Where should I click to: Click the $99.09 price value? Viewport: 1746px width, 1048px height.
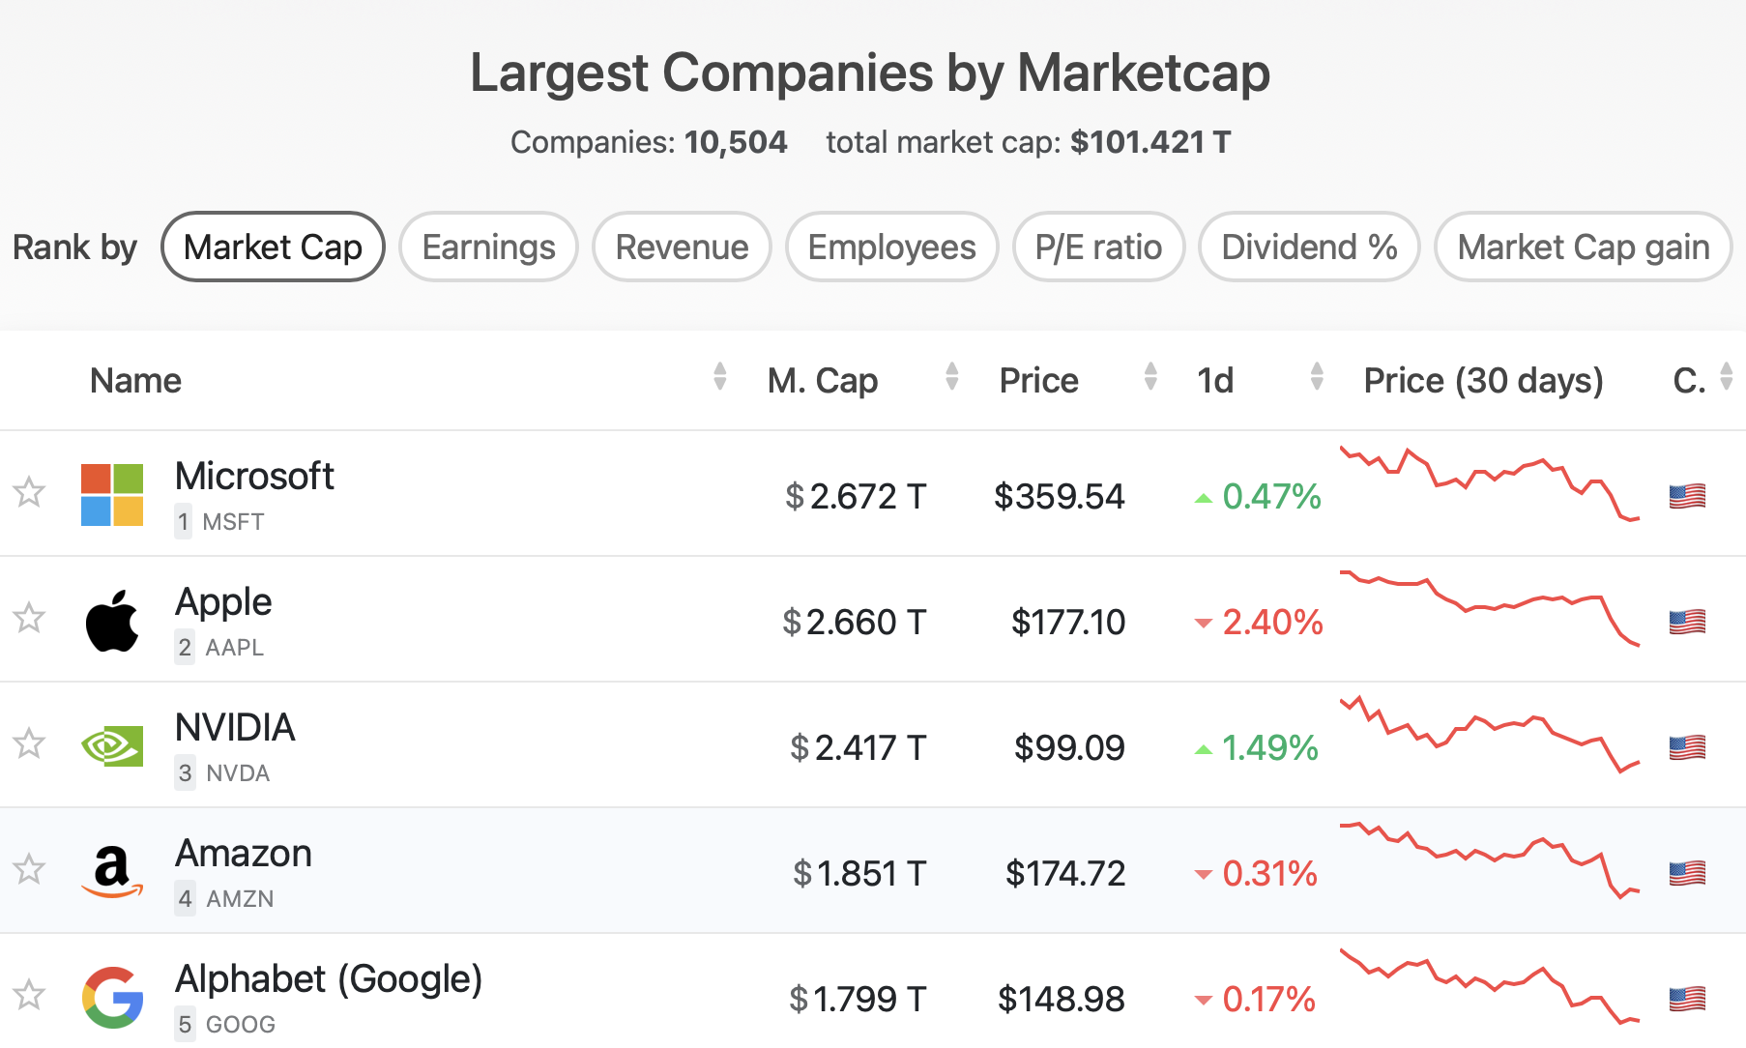point(1069,747)
